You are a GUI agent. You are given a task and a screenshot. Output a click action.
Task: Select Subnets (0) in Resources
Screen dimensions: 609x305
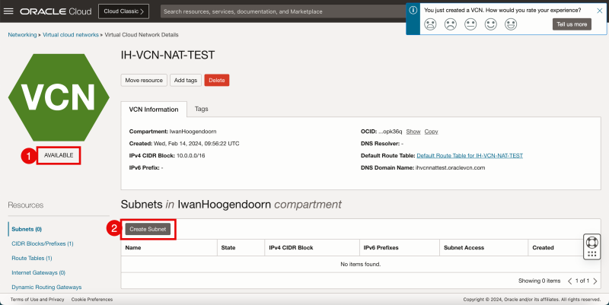tap(27, 230)
